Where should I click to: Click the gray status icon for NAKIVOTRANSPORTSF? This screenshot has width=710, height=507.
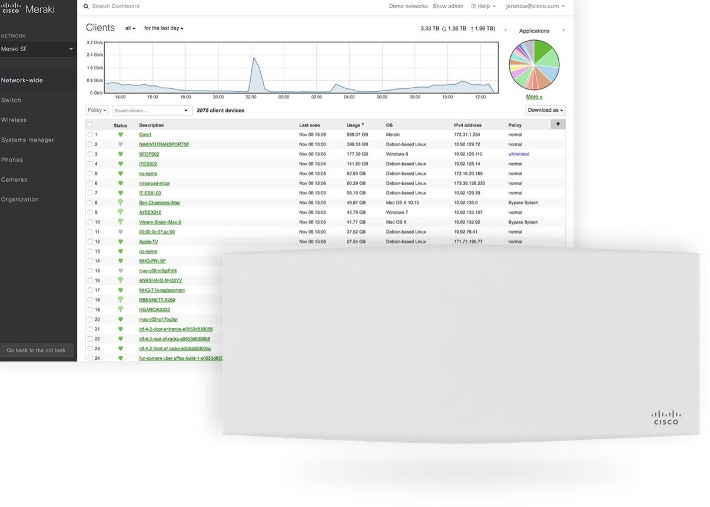121,144
